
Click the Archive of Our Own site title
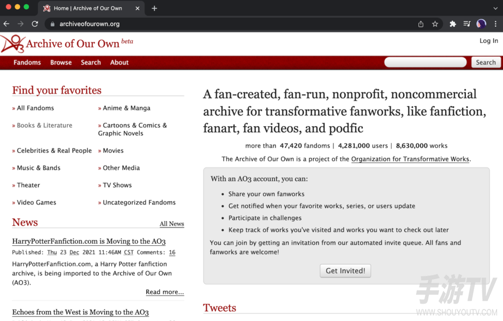click(73, 44)
